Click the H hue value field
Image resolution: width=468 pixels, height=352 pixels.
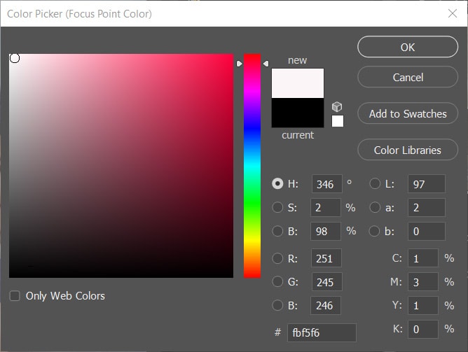click(x=326, y=184)
